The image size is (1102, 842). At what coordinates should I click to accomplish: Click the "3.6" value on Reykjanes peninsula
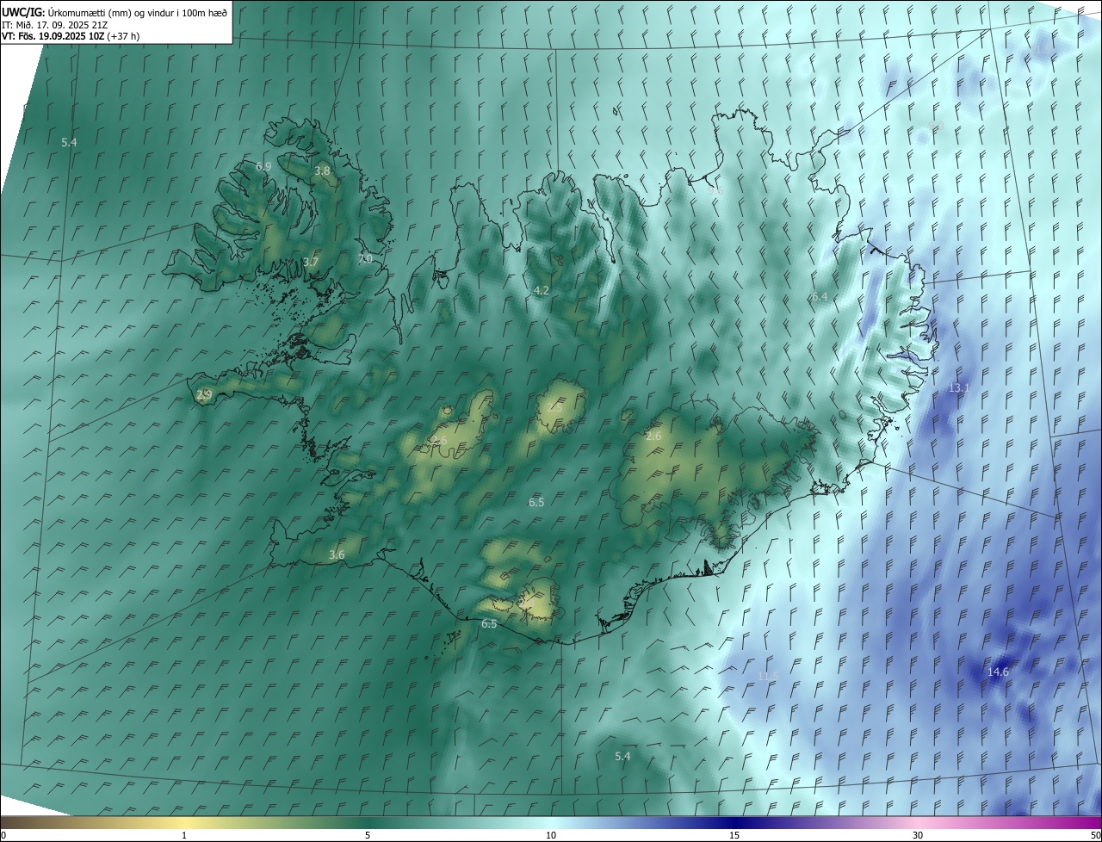pos(337,555)
